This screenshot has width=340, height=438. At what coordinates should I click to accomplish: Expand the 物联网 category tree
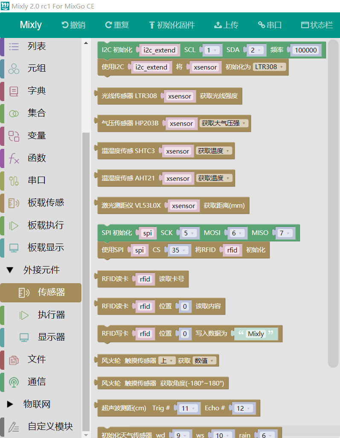pyautogui.click(x=10, y=404)
